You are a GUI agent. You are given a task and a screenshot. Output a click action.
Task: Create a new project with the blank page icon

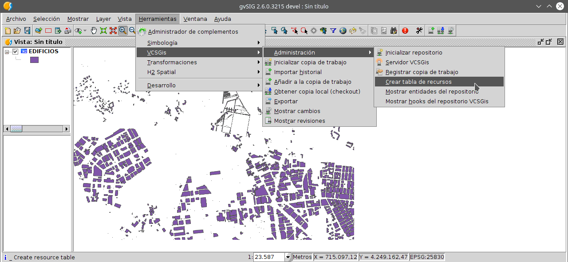pos(8,31)
